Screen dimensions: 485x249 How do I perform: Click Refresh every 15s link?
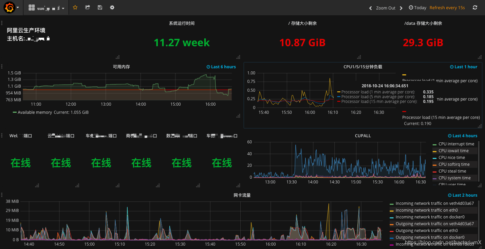(x=447, y=7)
